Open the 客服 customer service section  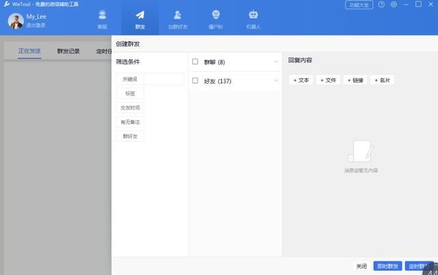coord(102,19)
